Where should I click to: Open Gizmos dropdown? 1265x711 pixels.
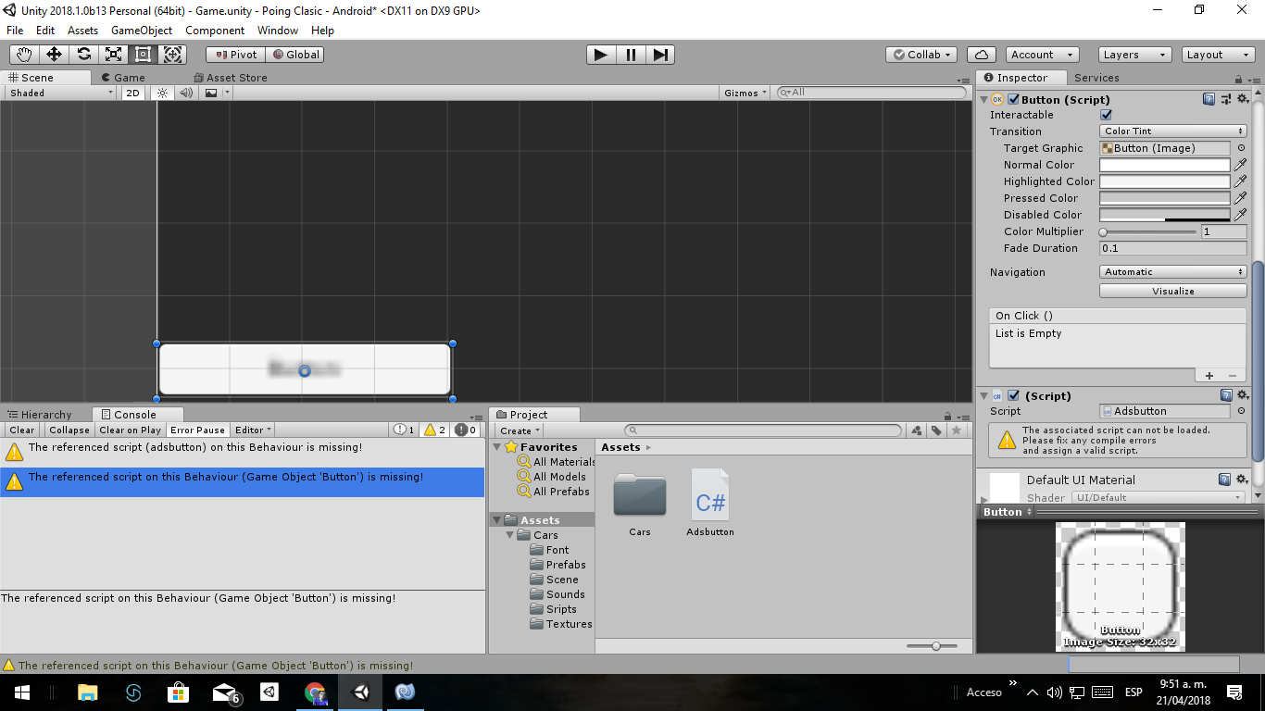[745, 93]
